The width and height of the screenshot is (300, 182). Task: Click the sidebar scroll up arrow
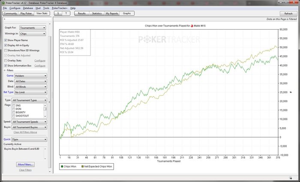pyautogui.click(x=50, y=24)
